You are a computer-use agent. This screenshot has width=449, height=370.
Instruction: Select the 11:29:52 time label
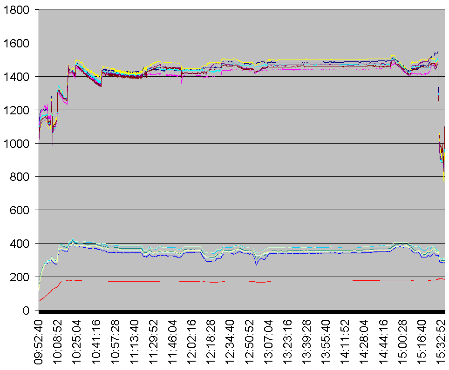pos(154,342)
